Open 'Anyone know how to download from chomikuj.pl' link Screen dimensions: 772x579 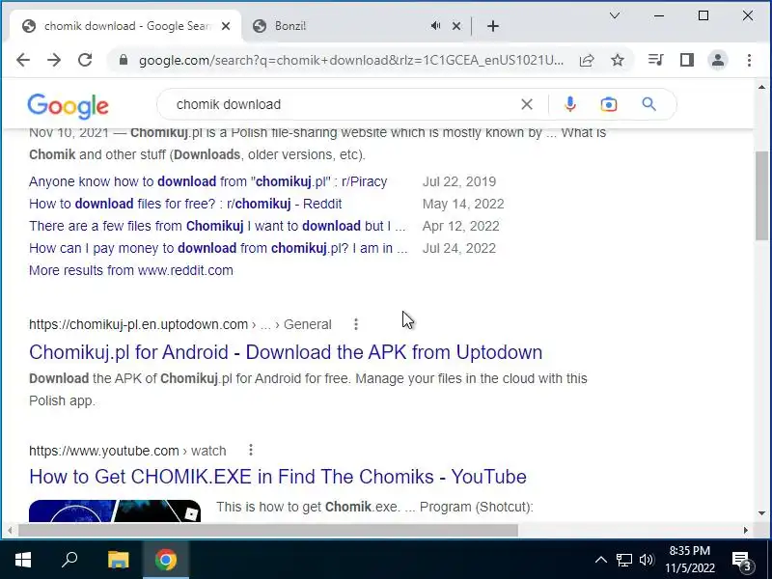pos(207,181)
